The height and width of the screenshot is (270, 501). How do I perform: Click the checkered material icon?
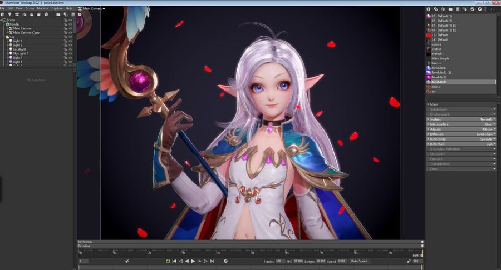(443, 9)
